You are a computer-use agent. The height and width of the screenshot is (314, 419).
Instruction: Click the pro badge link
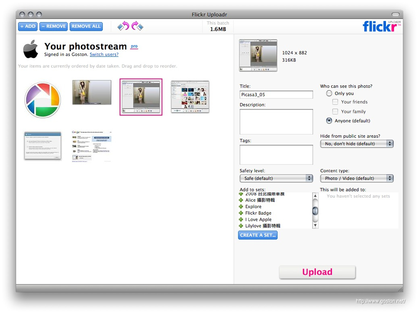point(134,47)
